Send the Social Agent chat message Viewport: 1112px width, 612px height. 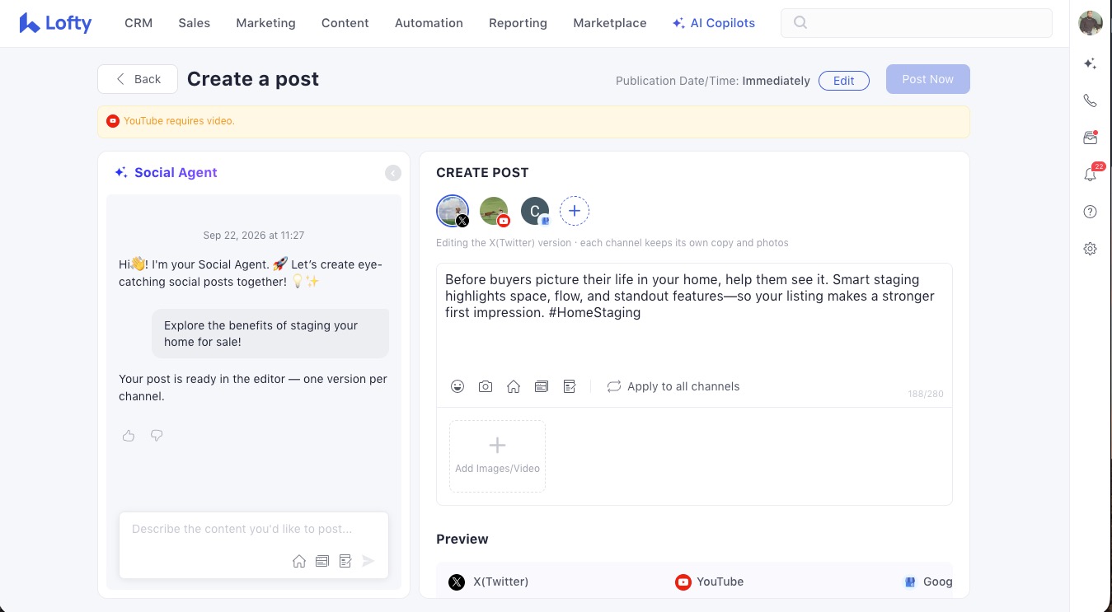point(368,561)
